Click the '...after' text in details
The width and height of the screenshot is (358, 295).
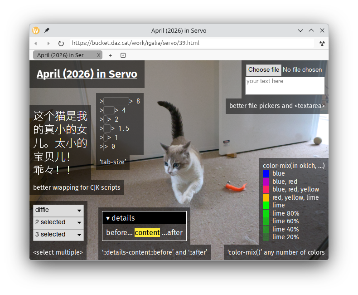[172, 232]
